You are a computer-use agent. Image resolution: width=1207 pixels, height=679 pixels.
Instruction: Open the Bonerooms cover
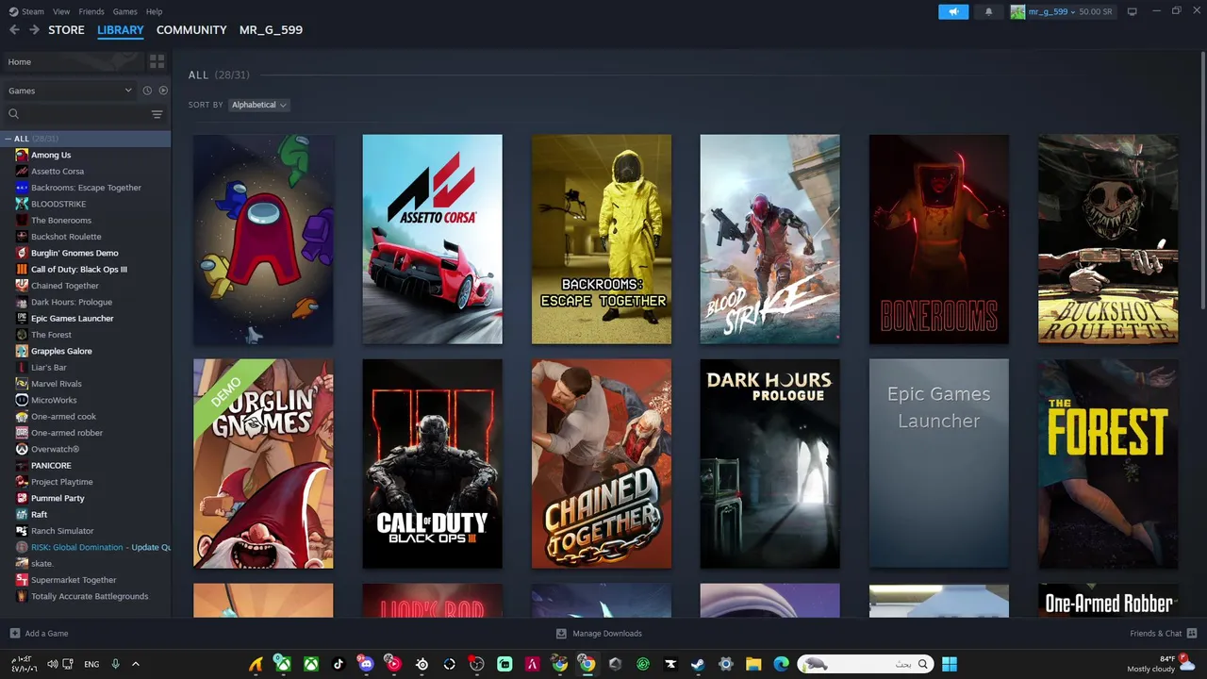click(x=939, y=240)
